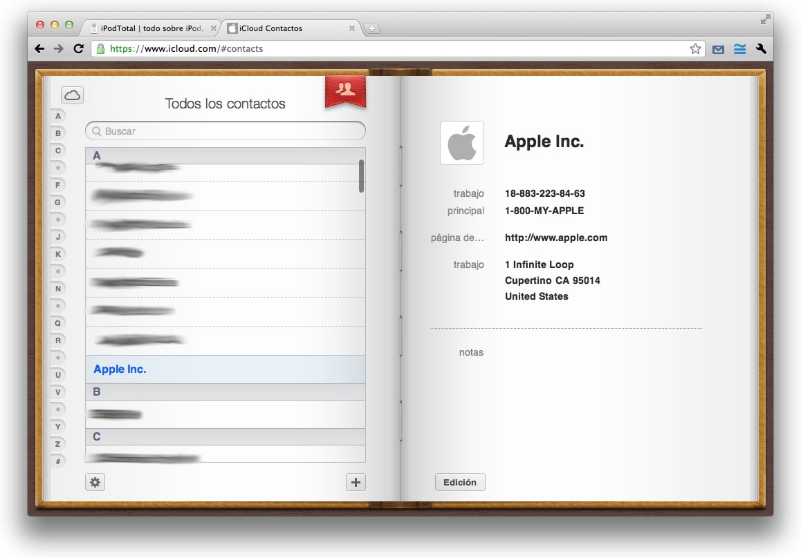Jump to letter U in the index

(x=57, y=375)
